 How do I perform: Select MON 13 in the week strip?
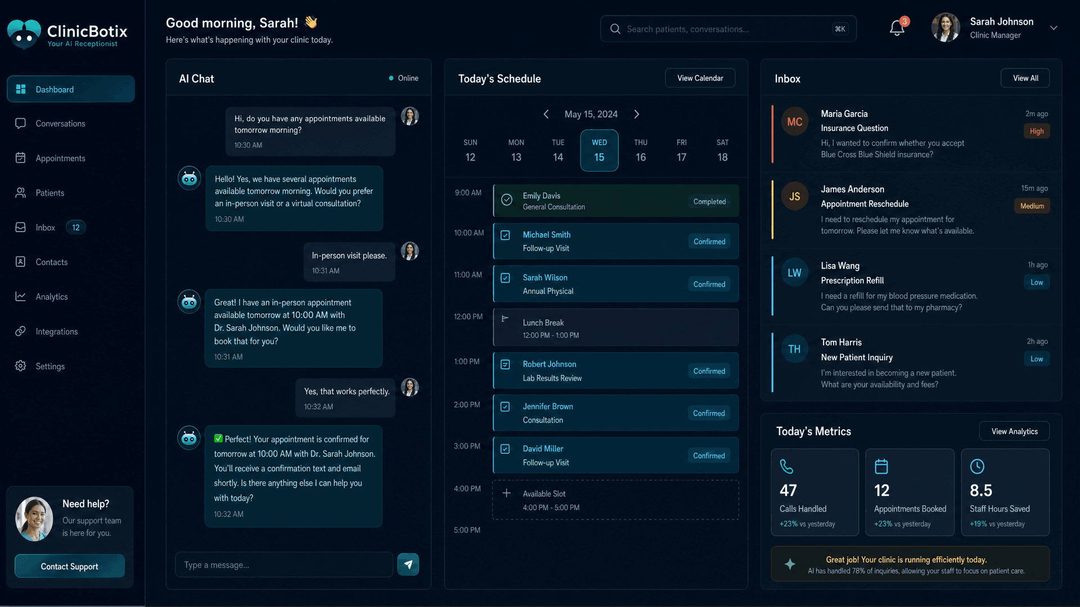[x=516, y=151]
